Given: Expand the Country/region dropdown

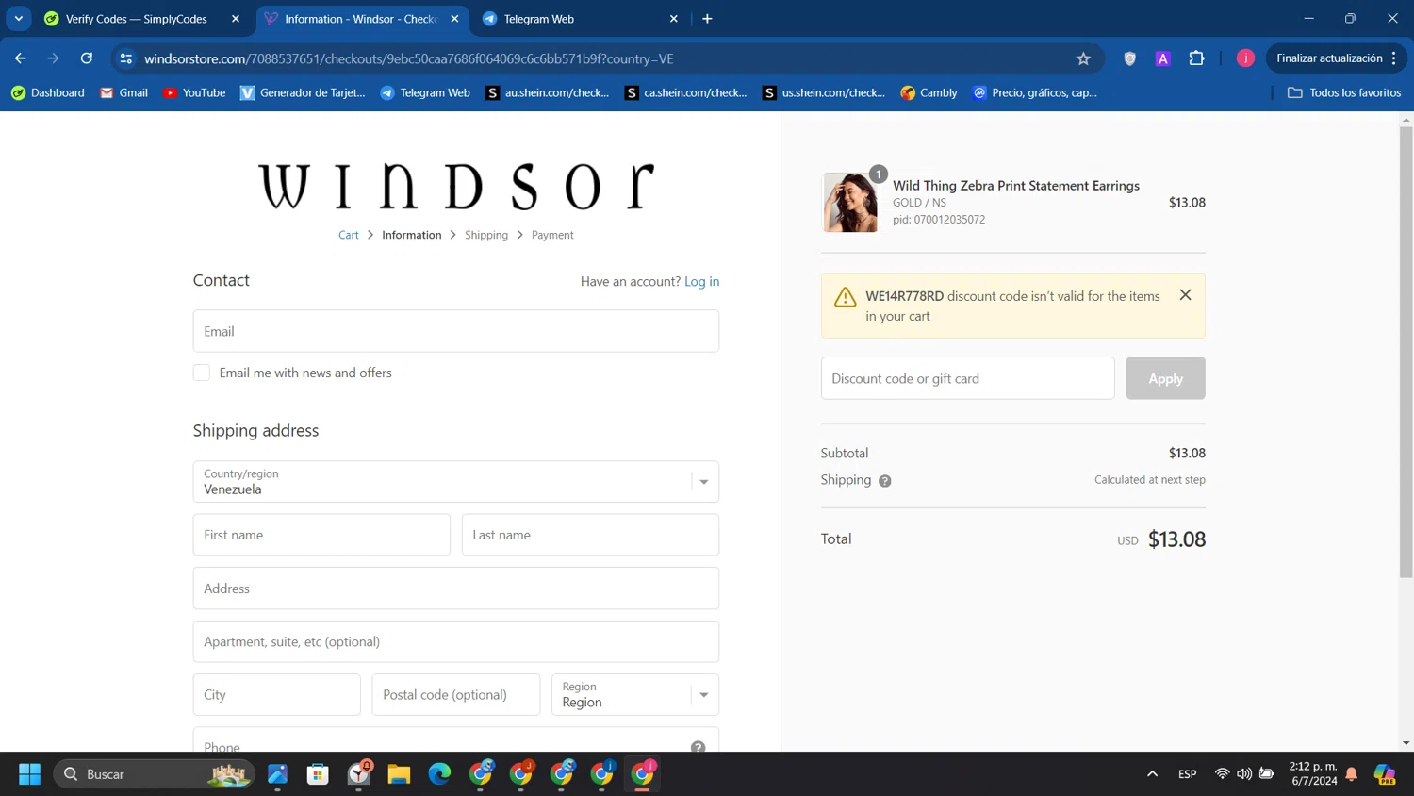Looking at the screenshot, I should pyautogui.click(x=456, y=482).
